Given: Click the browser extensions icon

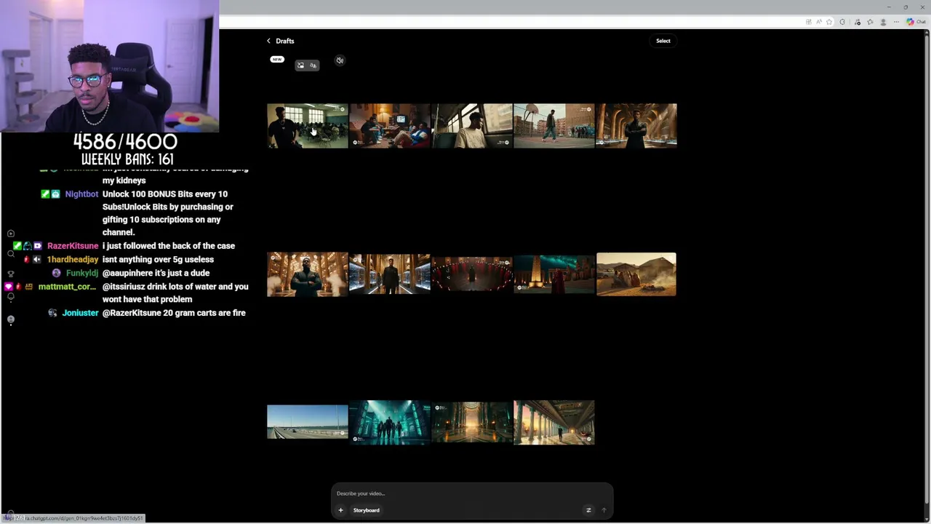Looking at the screenshot, I should pyautogui.click(x=842, y=22).
